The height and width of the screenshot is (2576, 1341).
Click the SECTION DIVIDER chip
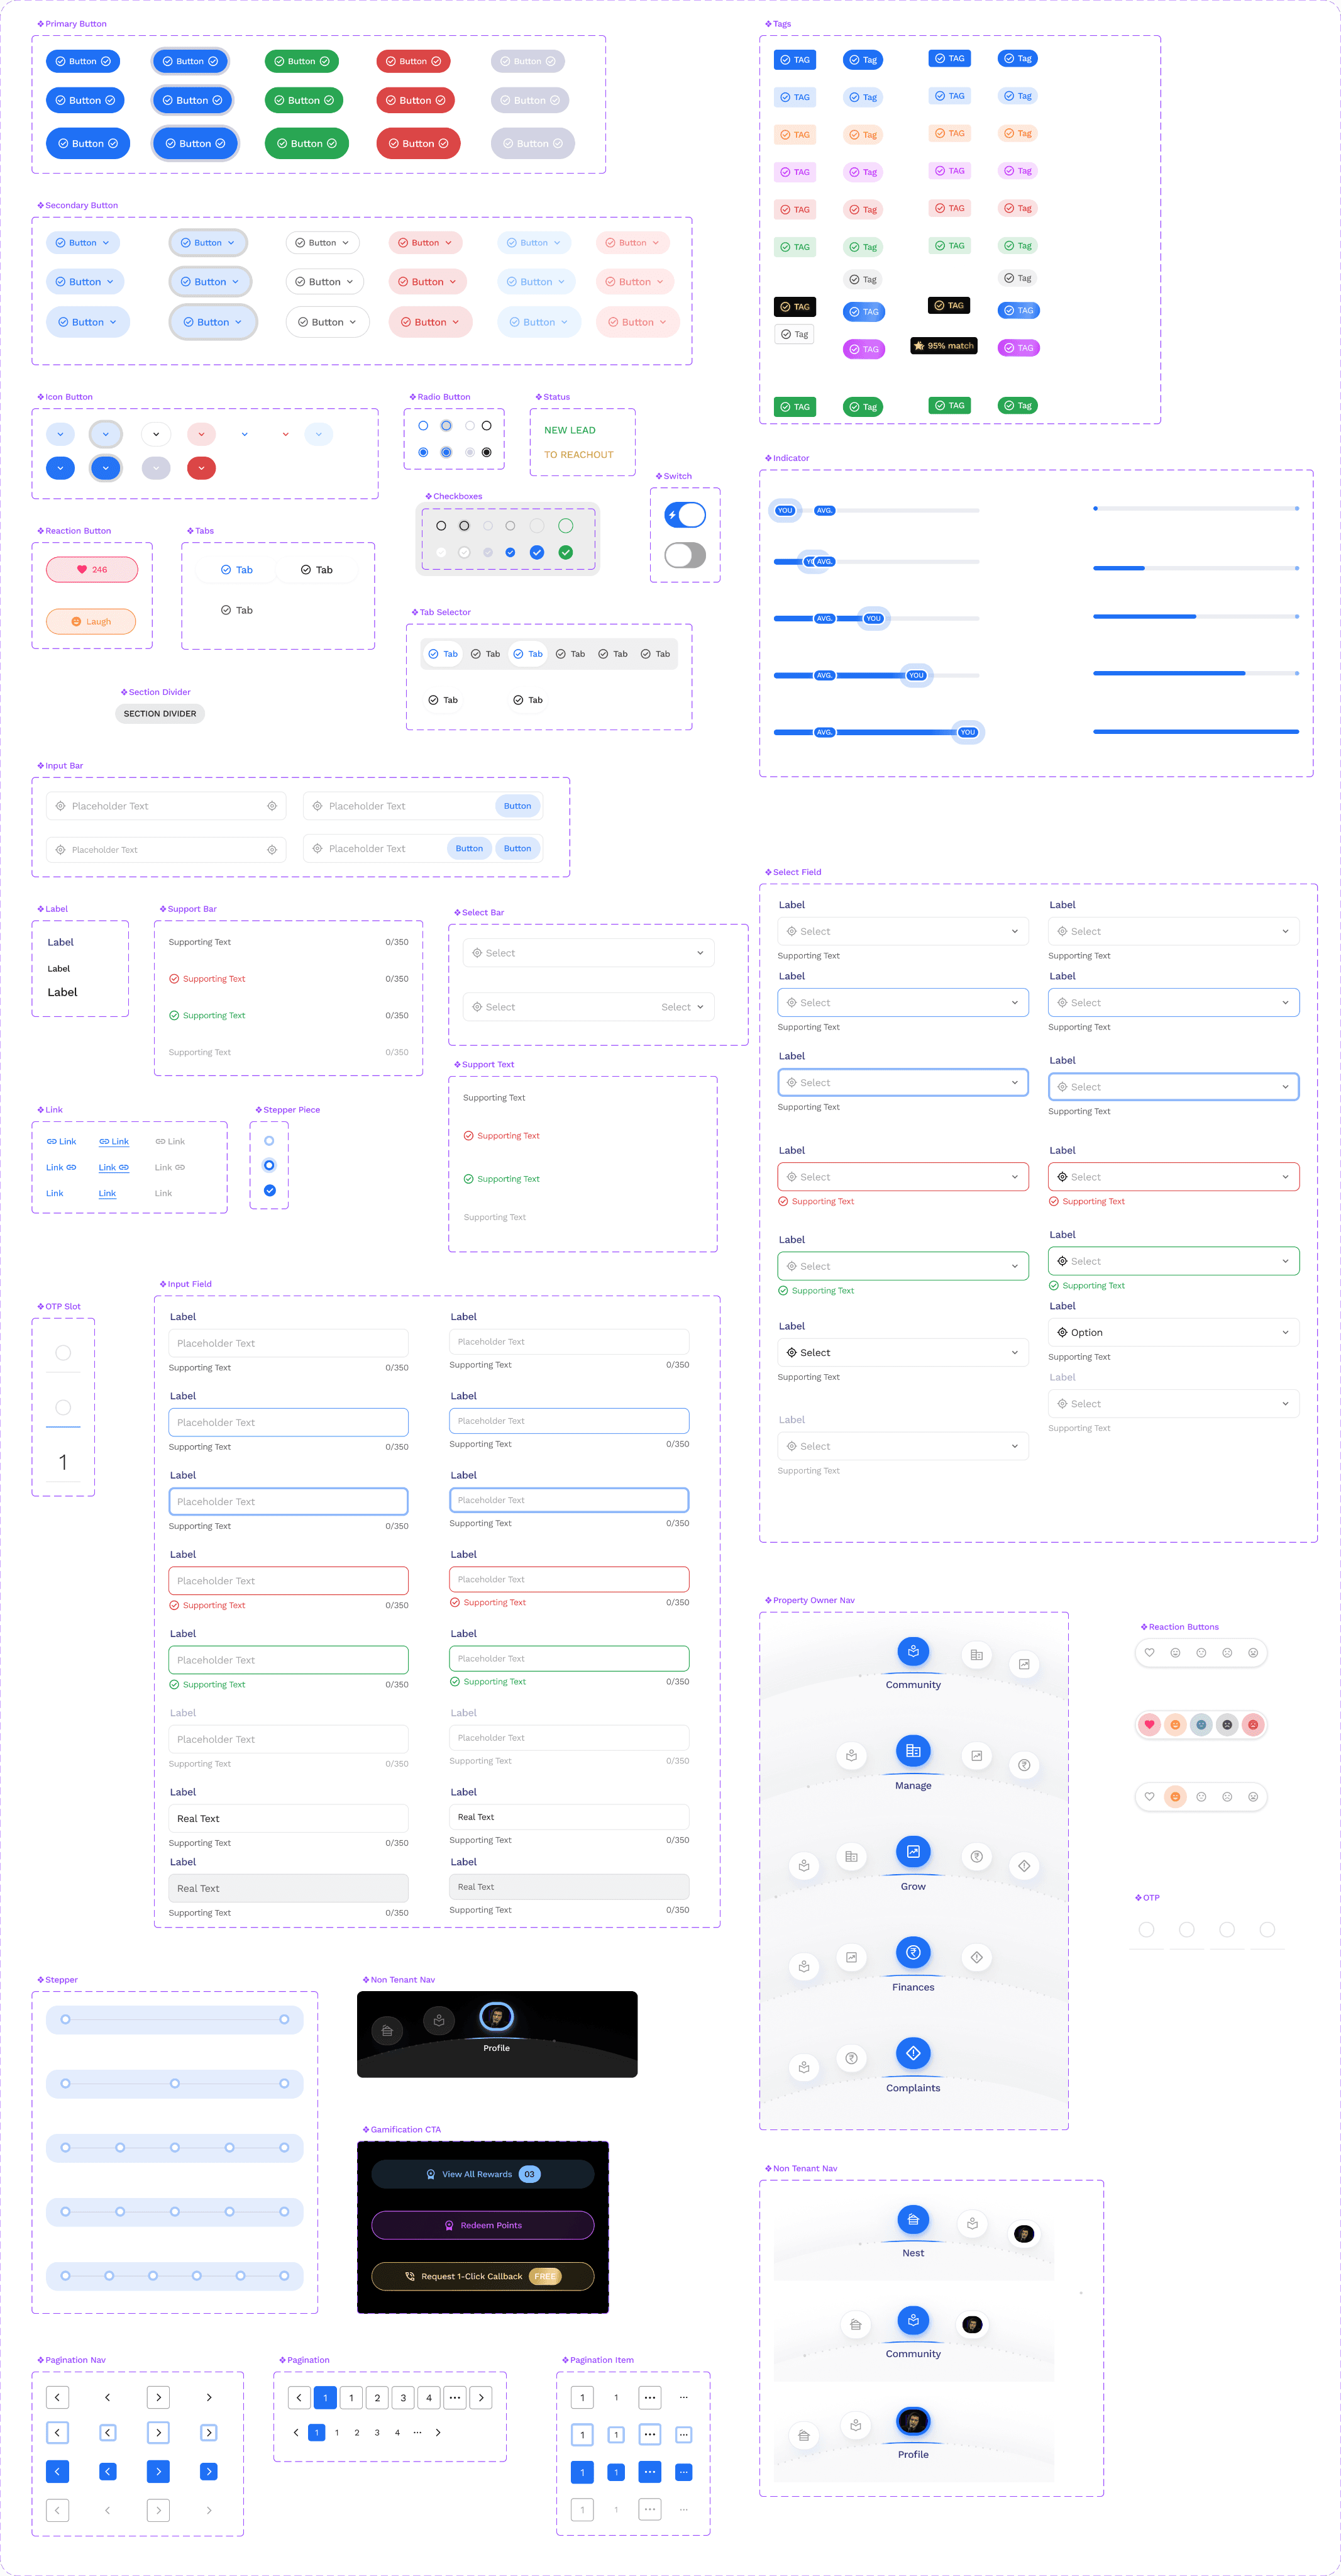[160, 714]
